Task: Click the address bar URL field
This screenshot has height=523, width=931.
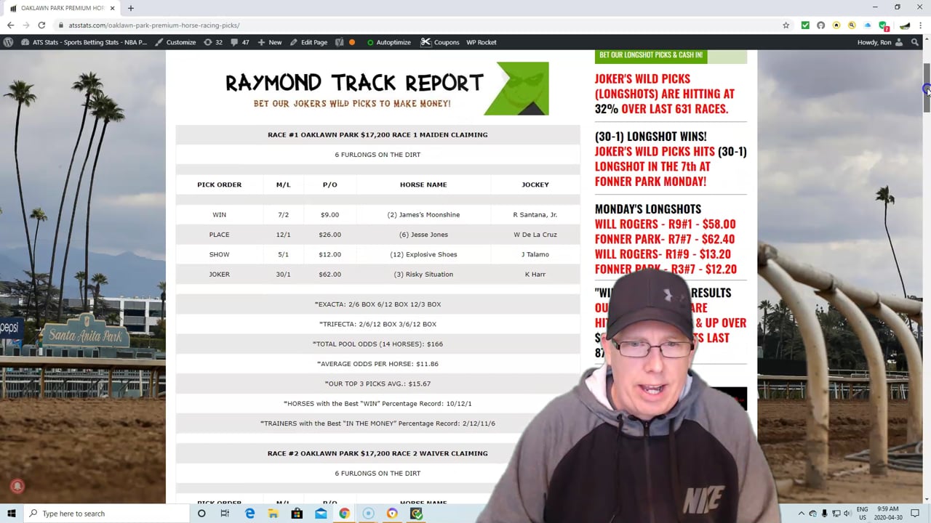Action: click(415, 25)
